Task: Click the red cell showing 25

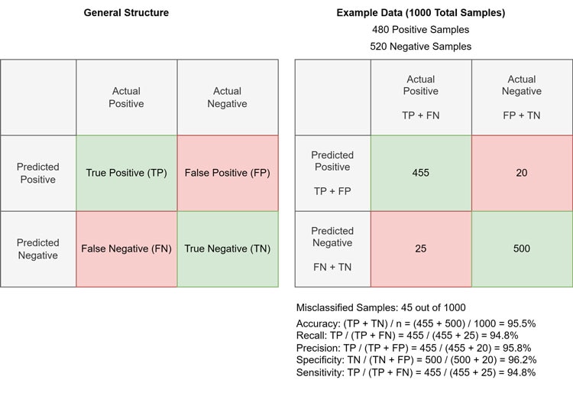Action: click(421, 248)
